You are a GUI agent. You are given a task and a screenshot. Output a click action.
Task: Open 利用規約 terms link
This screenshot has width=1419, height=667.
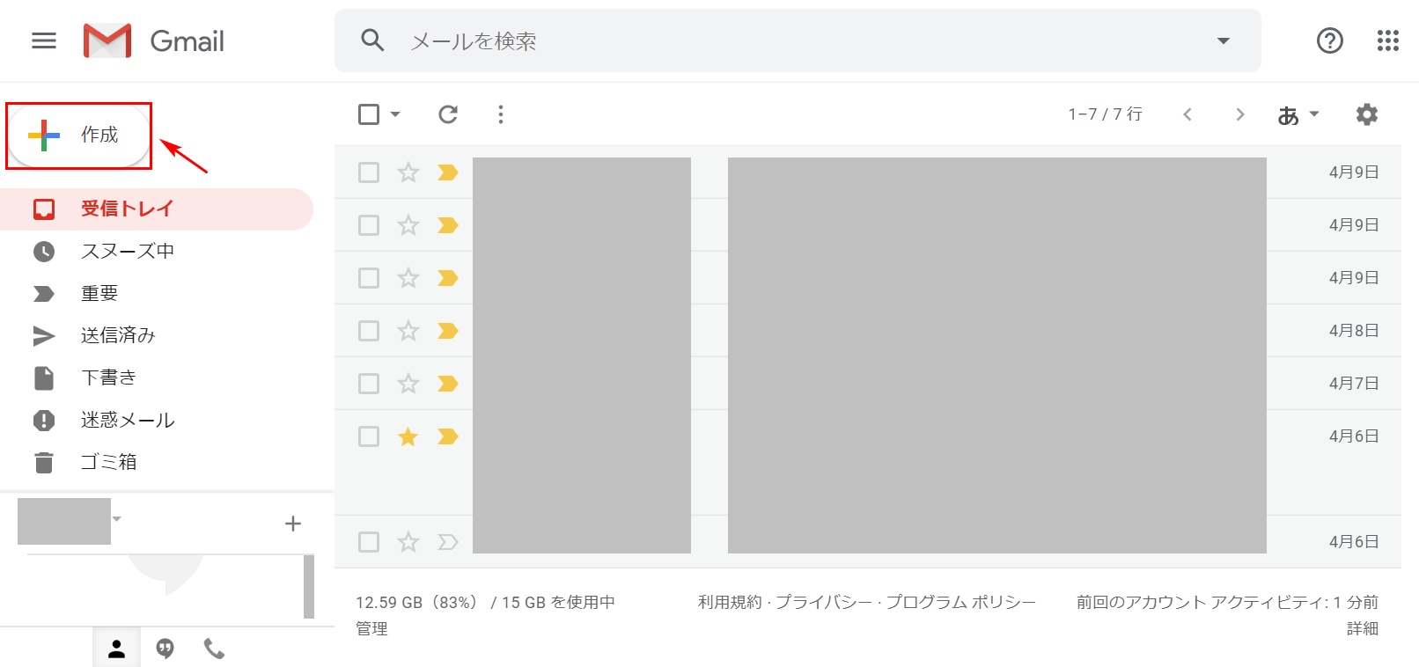tap(730, 603)
